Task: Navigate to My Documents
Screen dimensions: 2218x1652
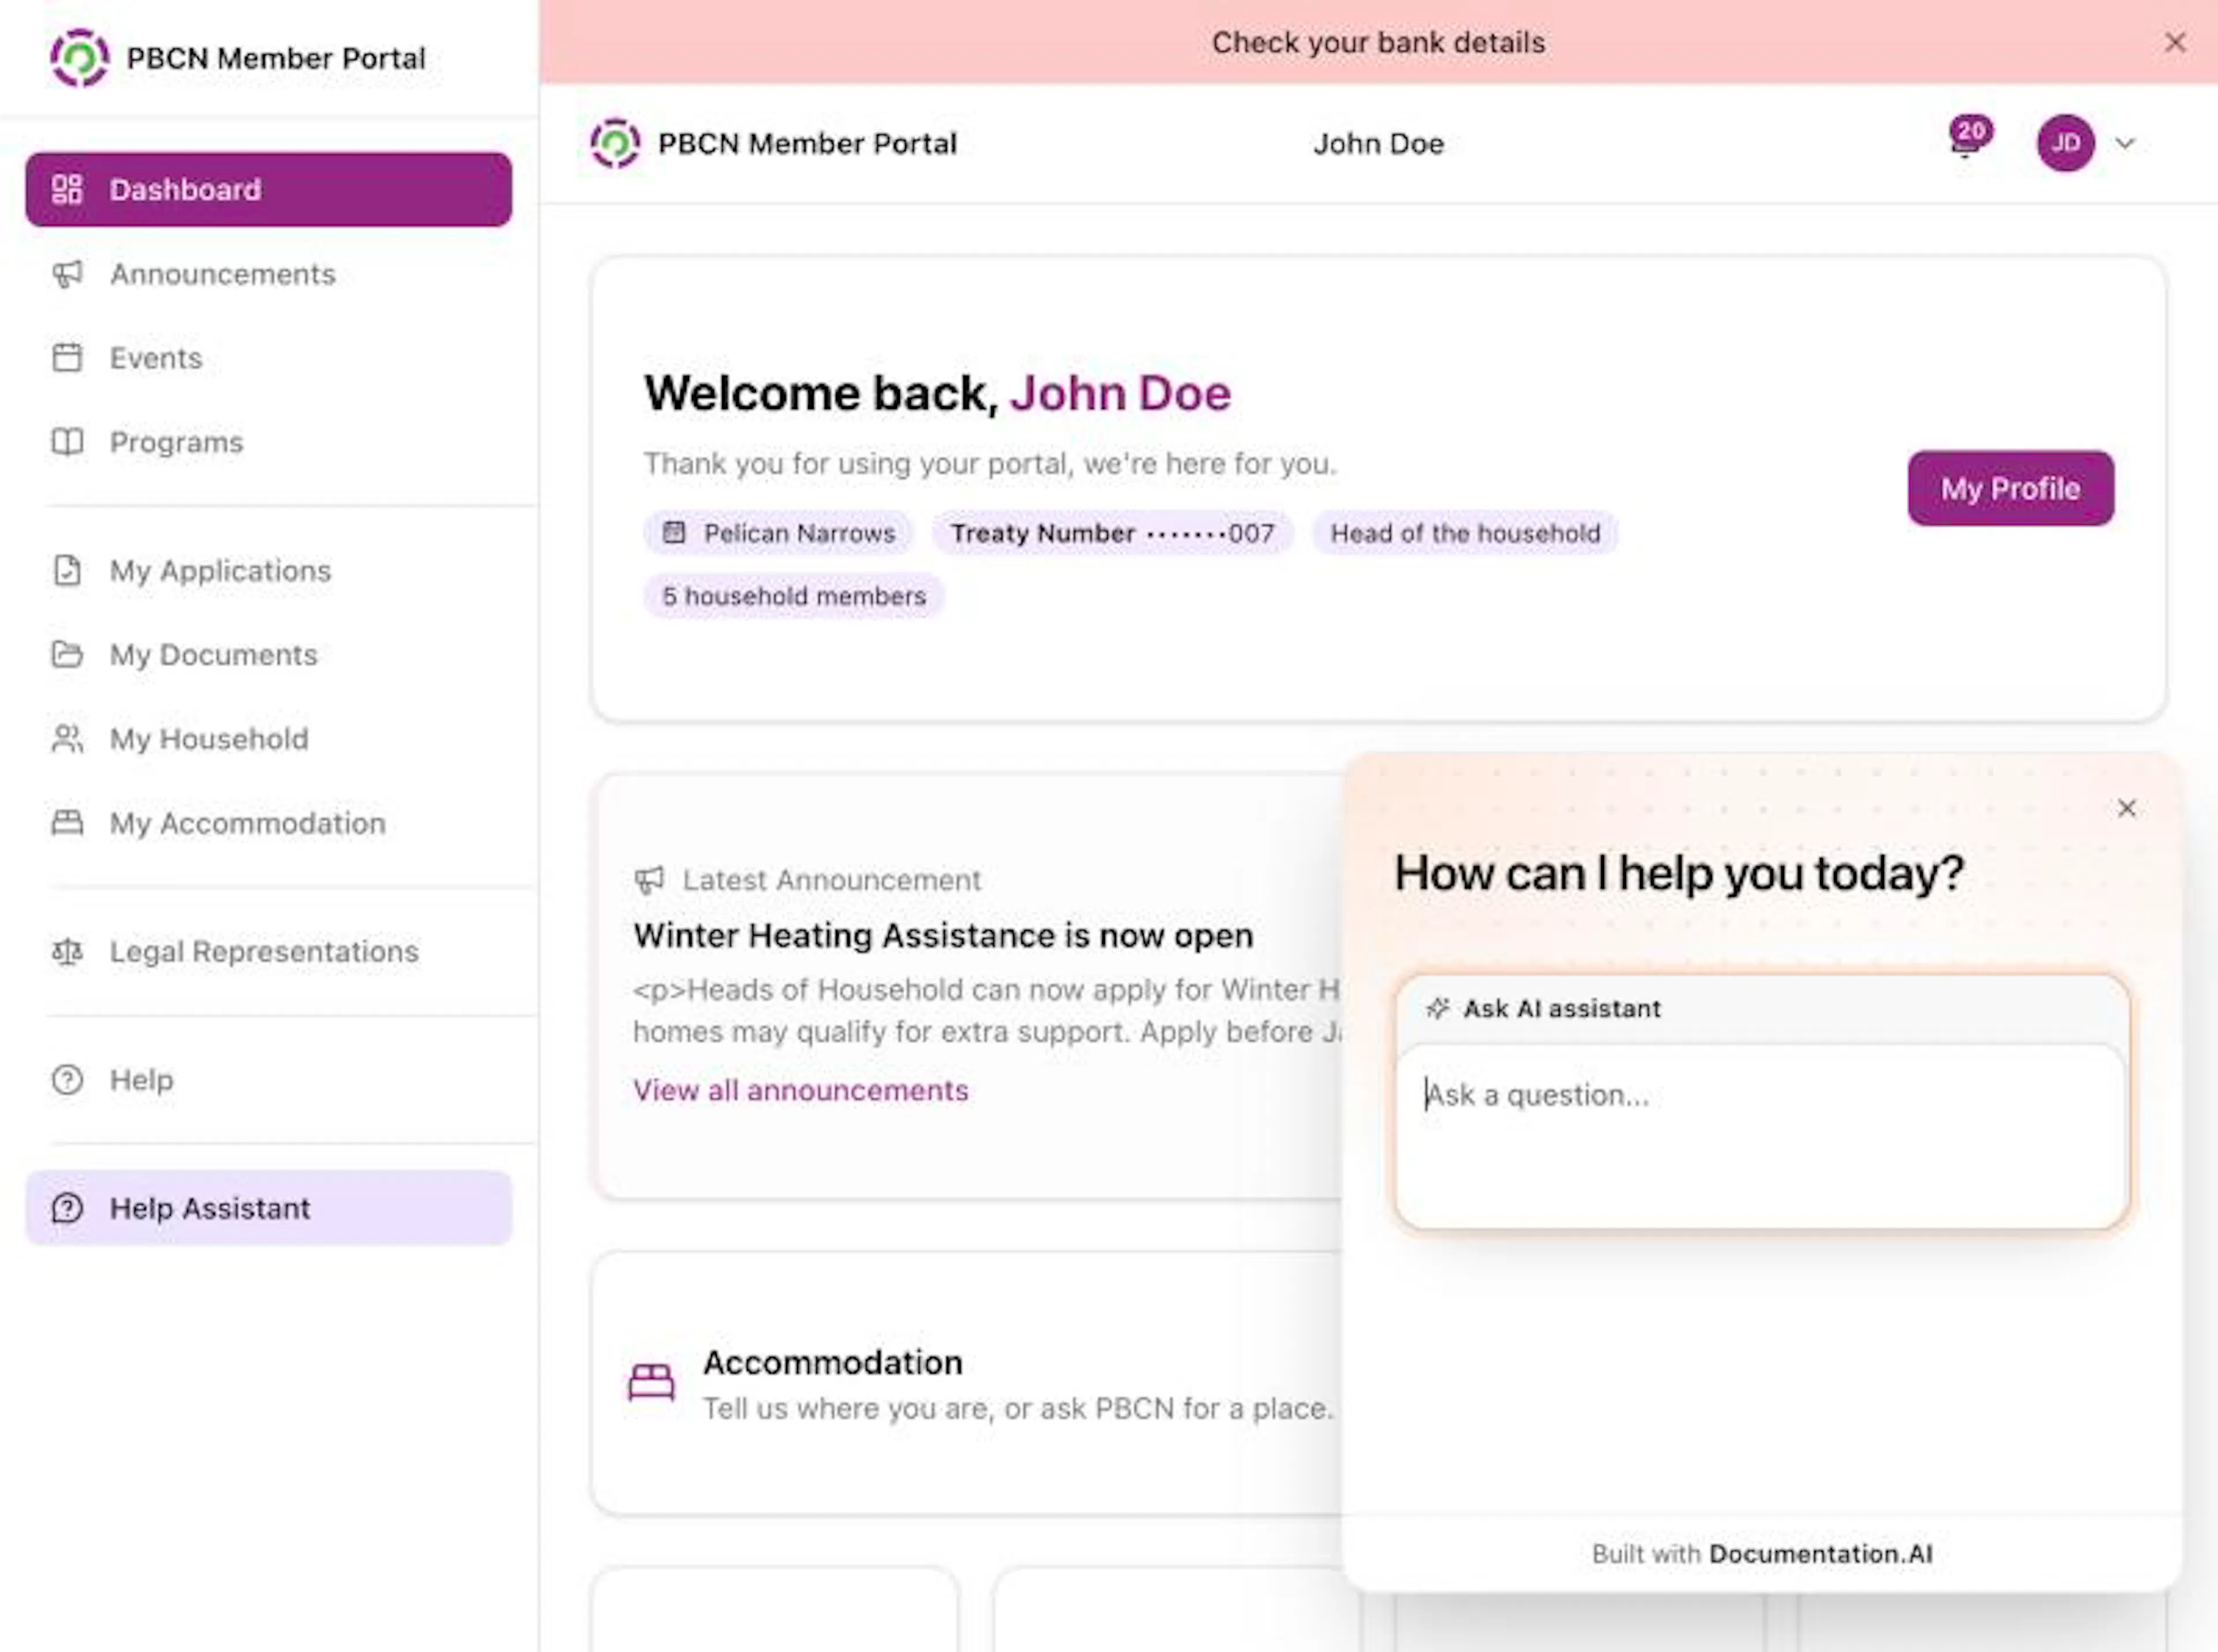Action: click(x=269, y=654)
